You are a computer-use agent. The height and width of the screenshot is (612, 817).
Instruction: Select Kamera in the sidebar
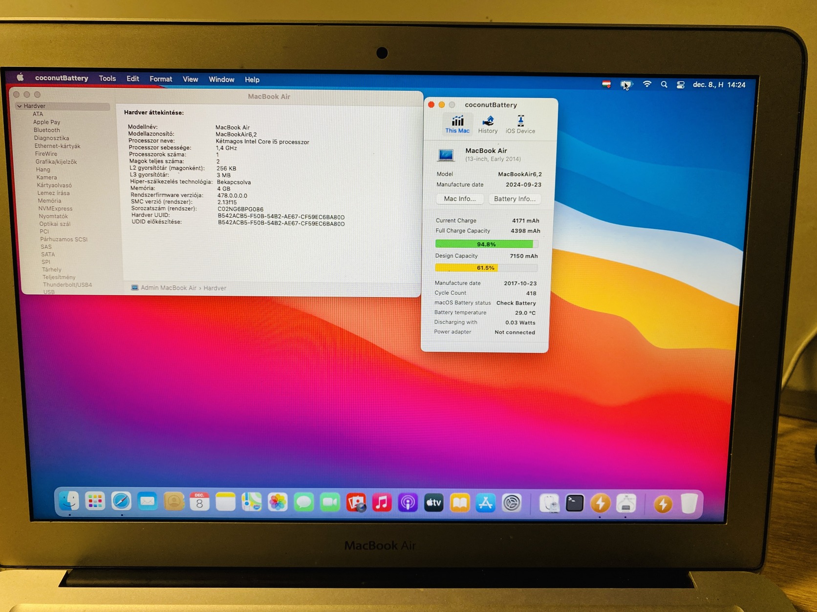(x=46, y=177)
